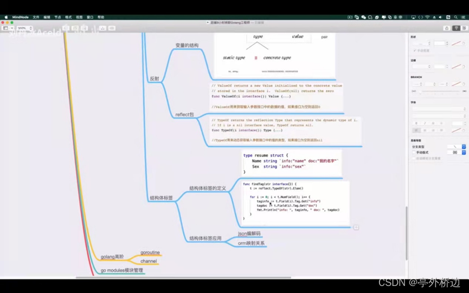Image resolution: width=469 pixels, height=293 pixels.
Task: Open the 帮助 menu
Action: point(101,17)
